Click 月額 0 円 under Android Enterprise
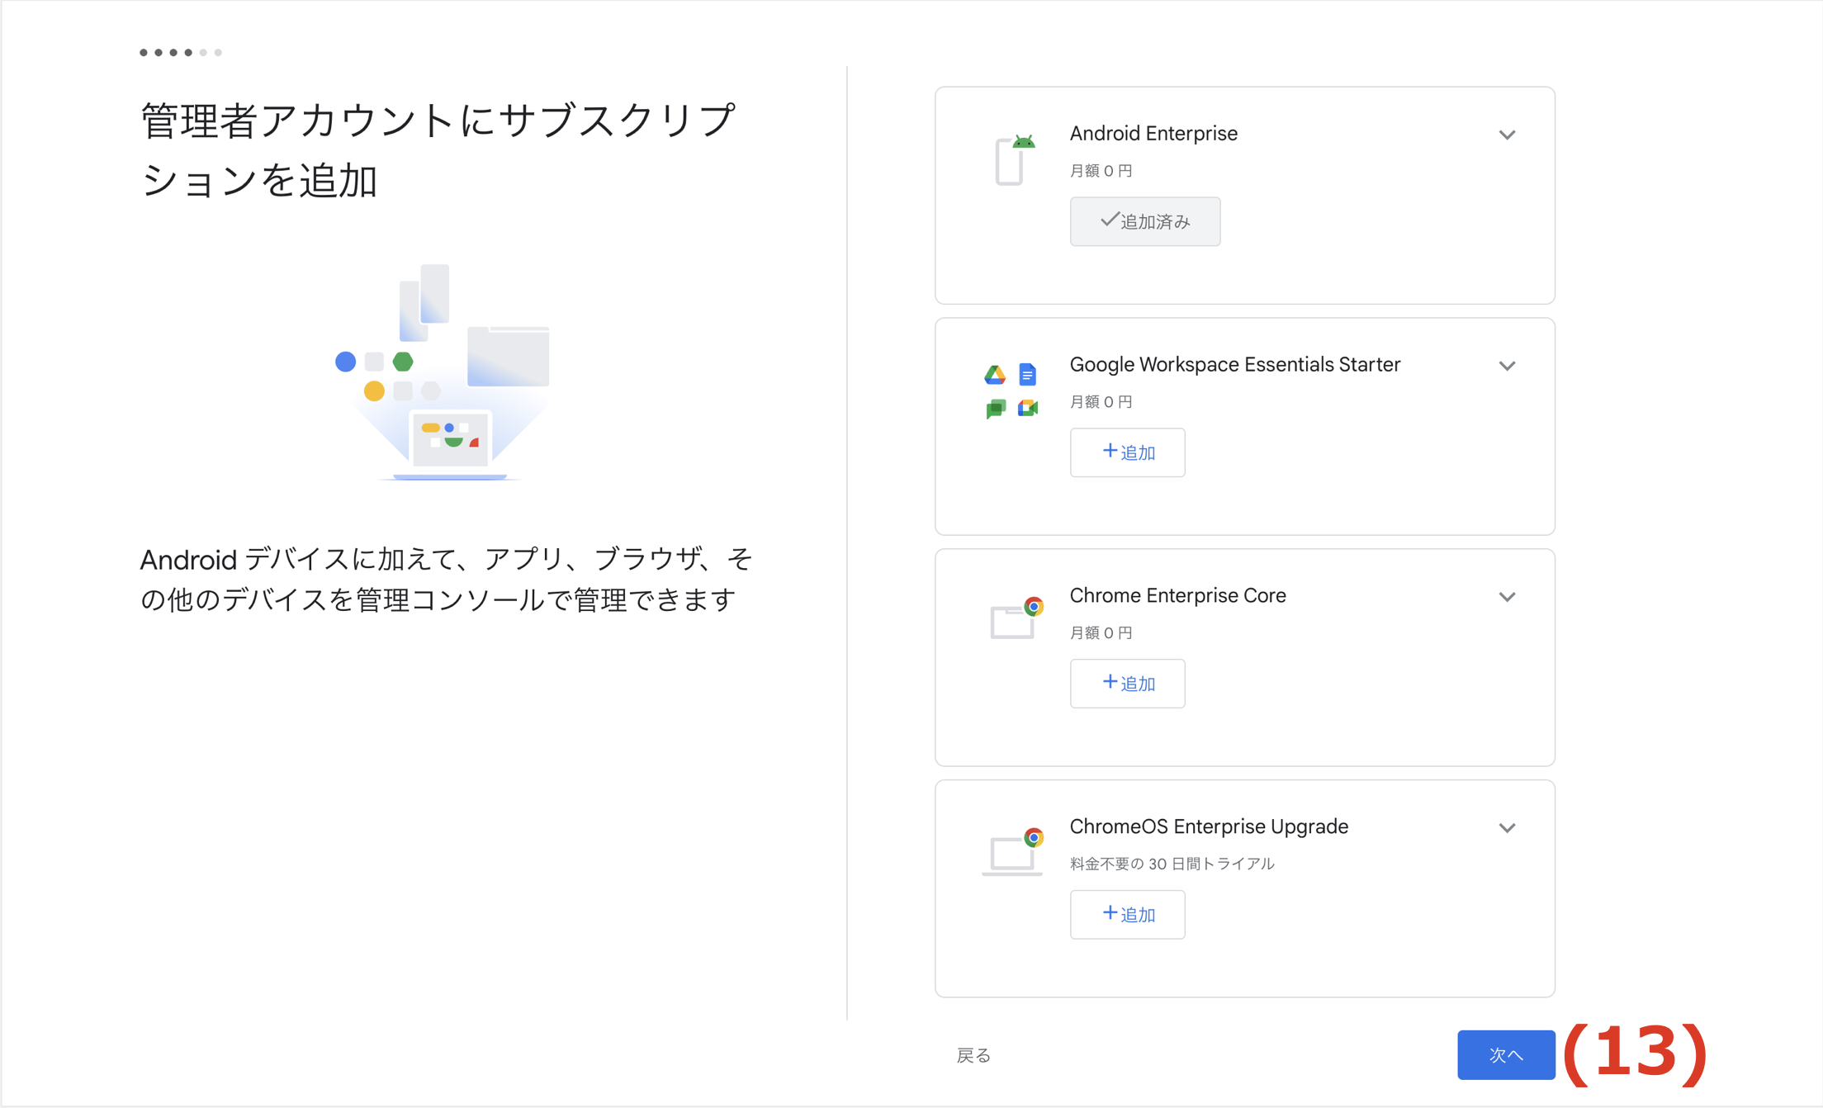Screen dimensions: 1823x1108 (x=1101, y=170)
